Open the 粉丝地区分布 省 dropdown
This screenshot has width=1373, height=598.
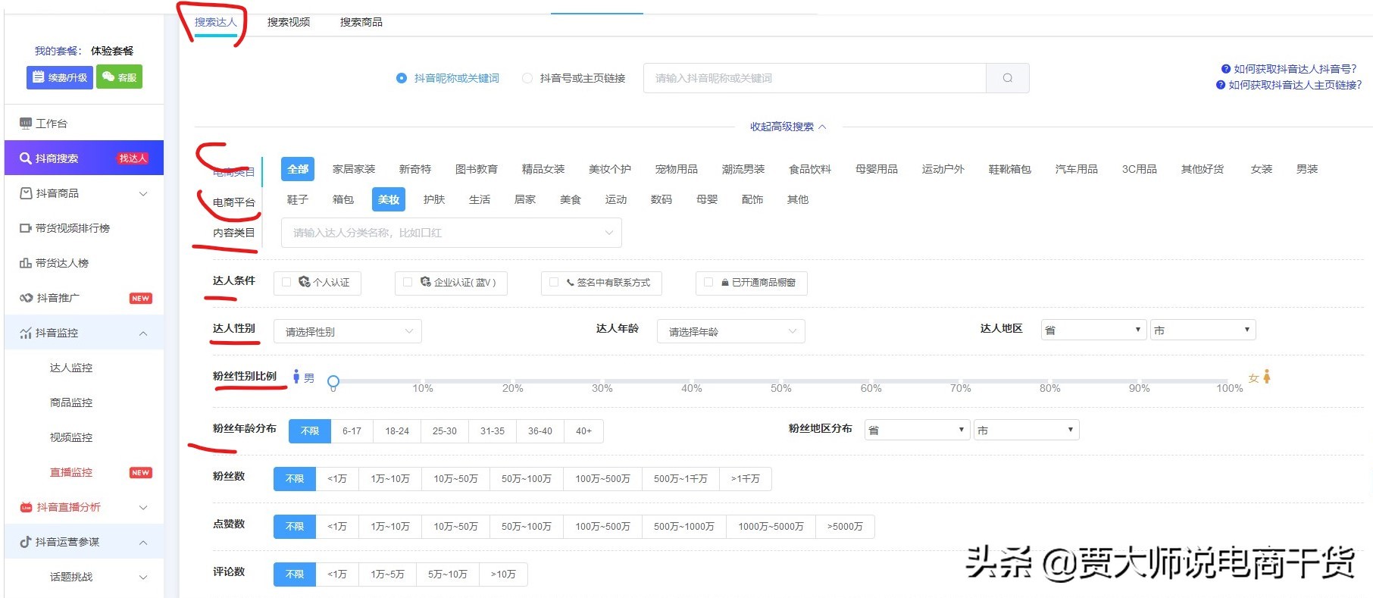point(917,430)
